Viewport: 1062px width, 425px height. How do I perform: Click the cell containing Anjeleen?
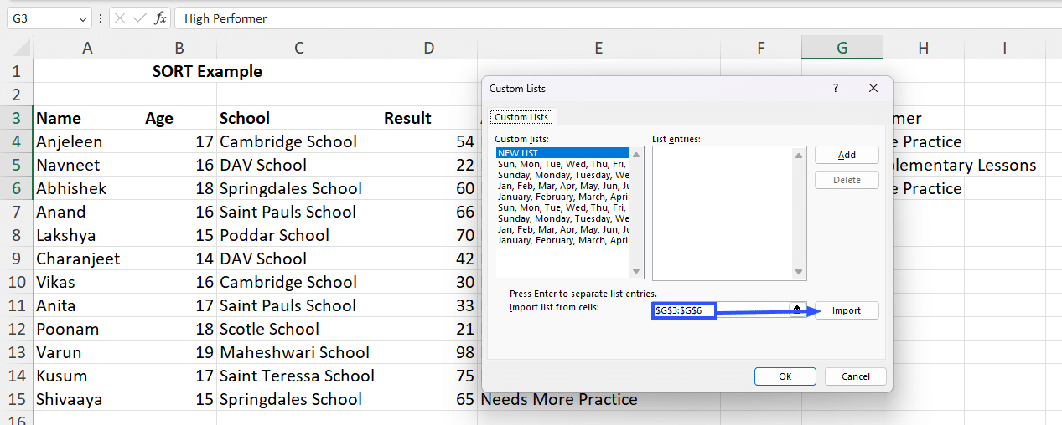click(x=87, y=141)
